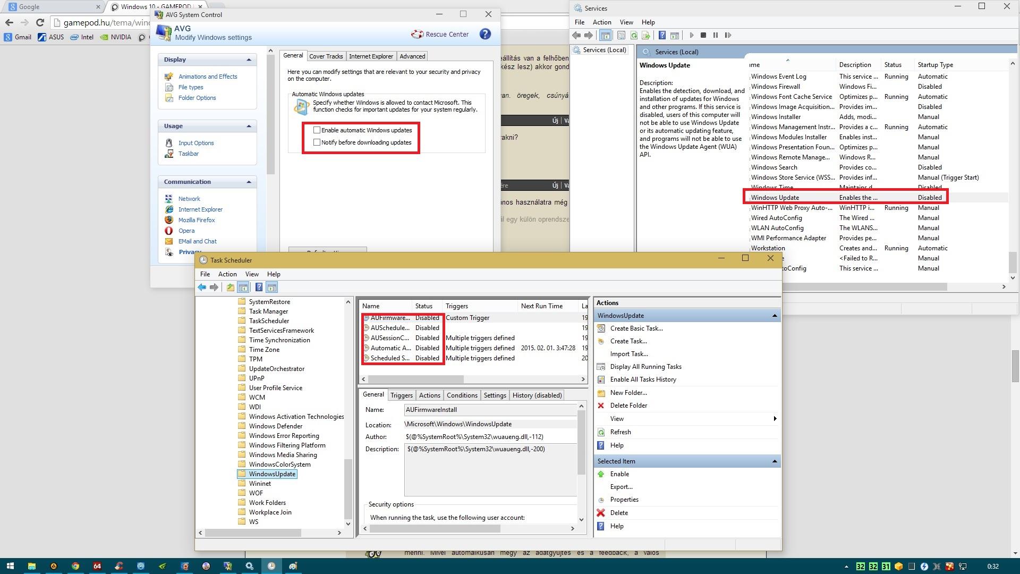Viewport: 1020px width, 574px height.
Task: Switch to AVG Cover Tracks tab
Action: pyautogui.click(x=326, y=56)
